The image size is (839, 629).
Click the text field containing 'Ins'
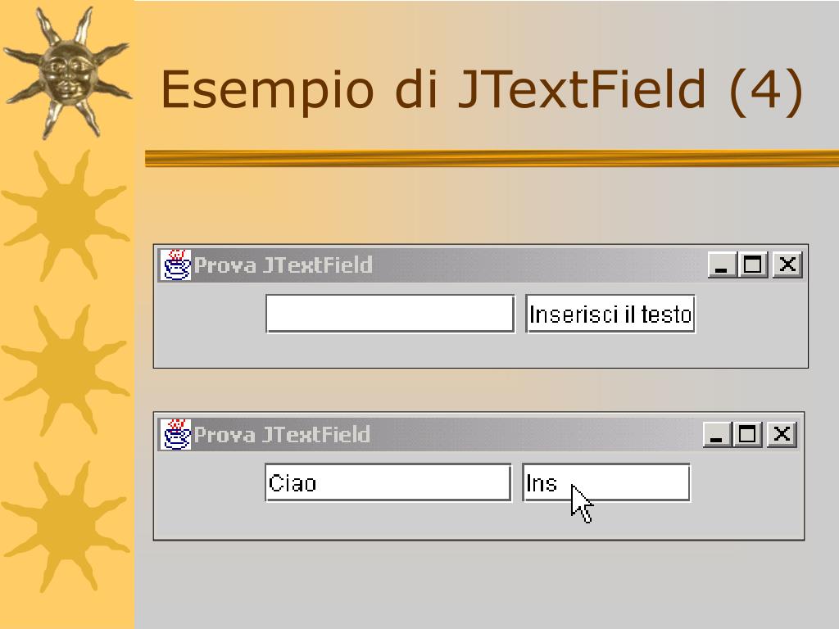tap(606, 482)
